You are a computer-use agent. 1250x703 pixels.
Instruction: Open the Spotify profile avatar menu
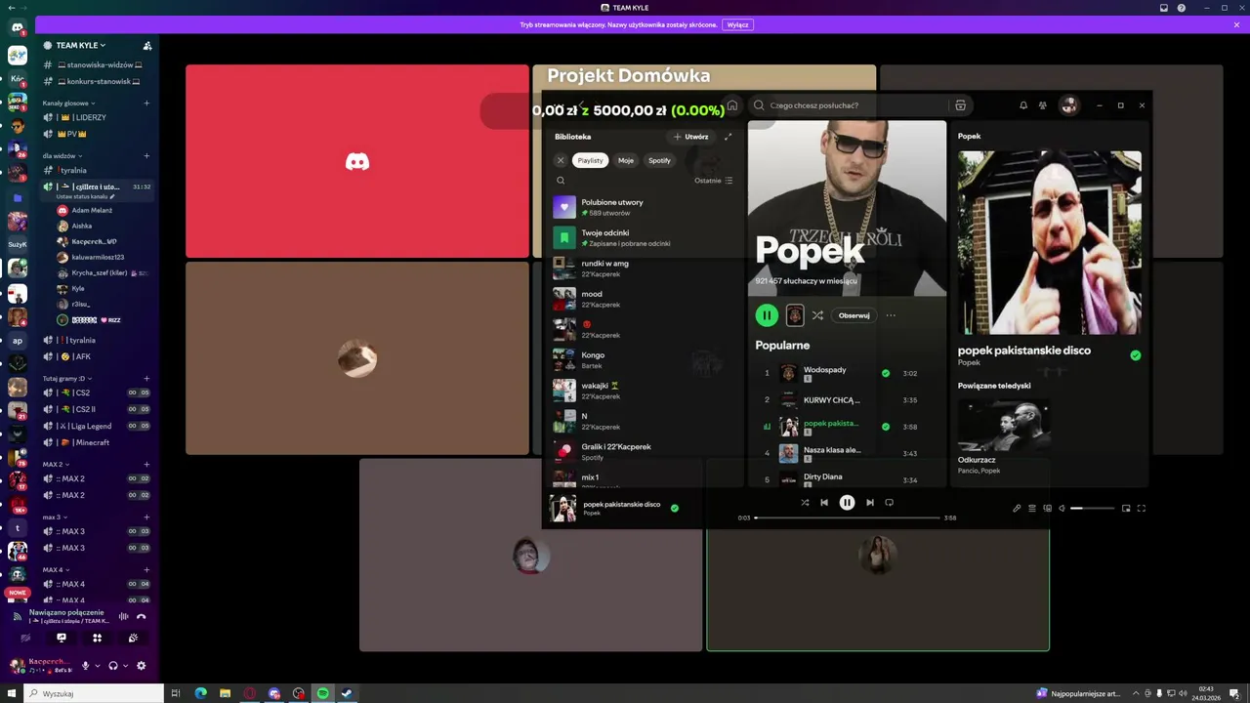click(x=1069, y=105)
